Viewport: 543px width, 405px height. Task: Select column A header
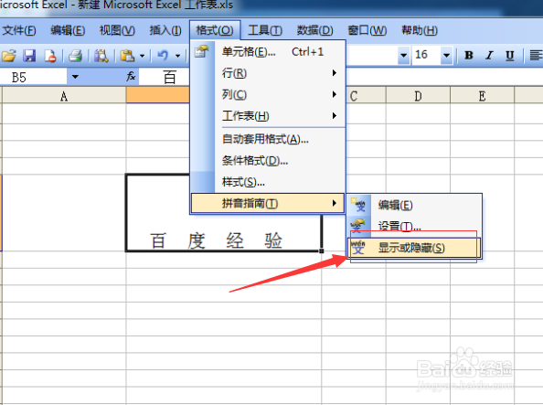click(x=64, y=96)
